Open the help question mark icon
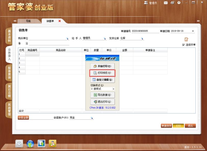This screenshot has width=207, height=151. tap(179, 3)
